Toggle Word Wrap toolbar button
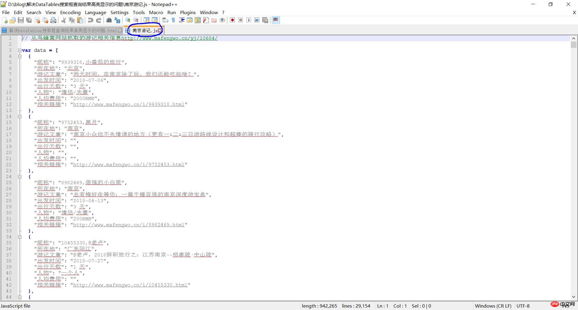578x310 pixels. [165, 20]
